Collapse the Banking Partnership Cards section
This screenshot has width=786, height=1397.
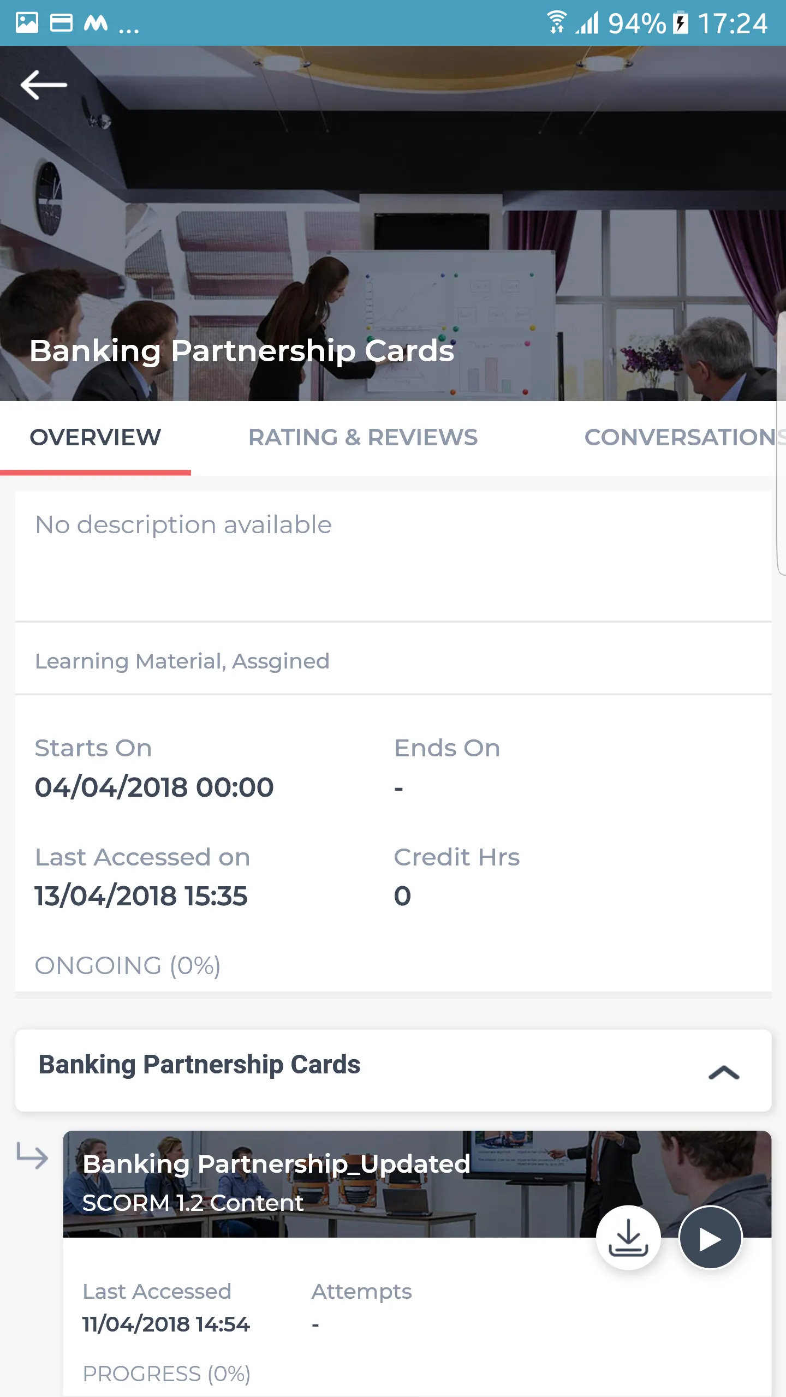(724, 1072)
